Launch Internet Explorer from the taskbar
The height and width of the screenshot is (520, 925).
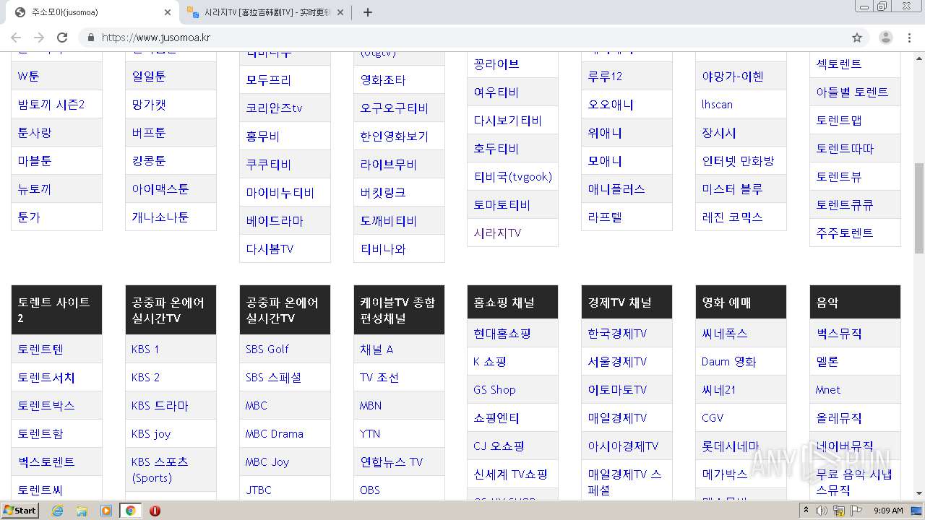pyautogui.click(x=58, y=511)
